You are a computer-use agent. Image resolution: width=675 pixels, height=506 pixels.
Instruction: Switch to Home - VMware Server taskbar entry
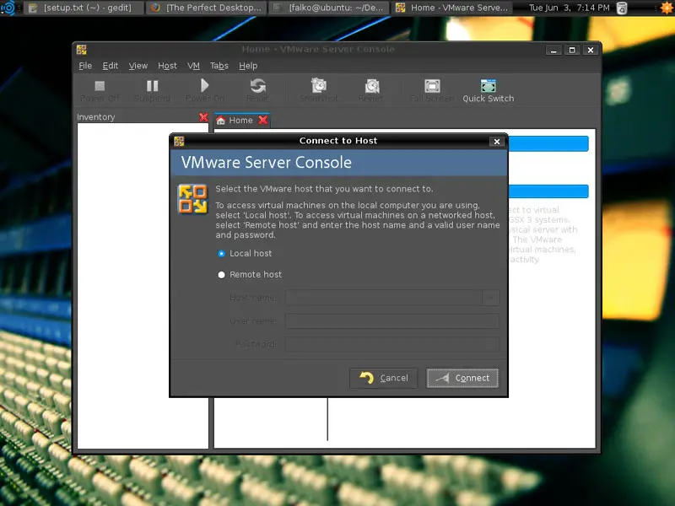(x=451, y=8)
